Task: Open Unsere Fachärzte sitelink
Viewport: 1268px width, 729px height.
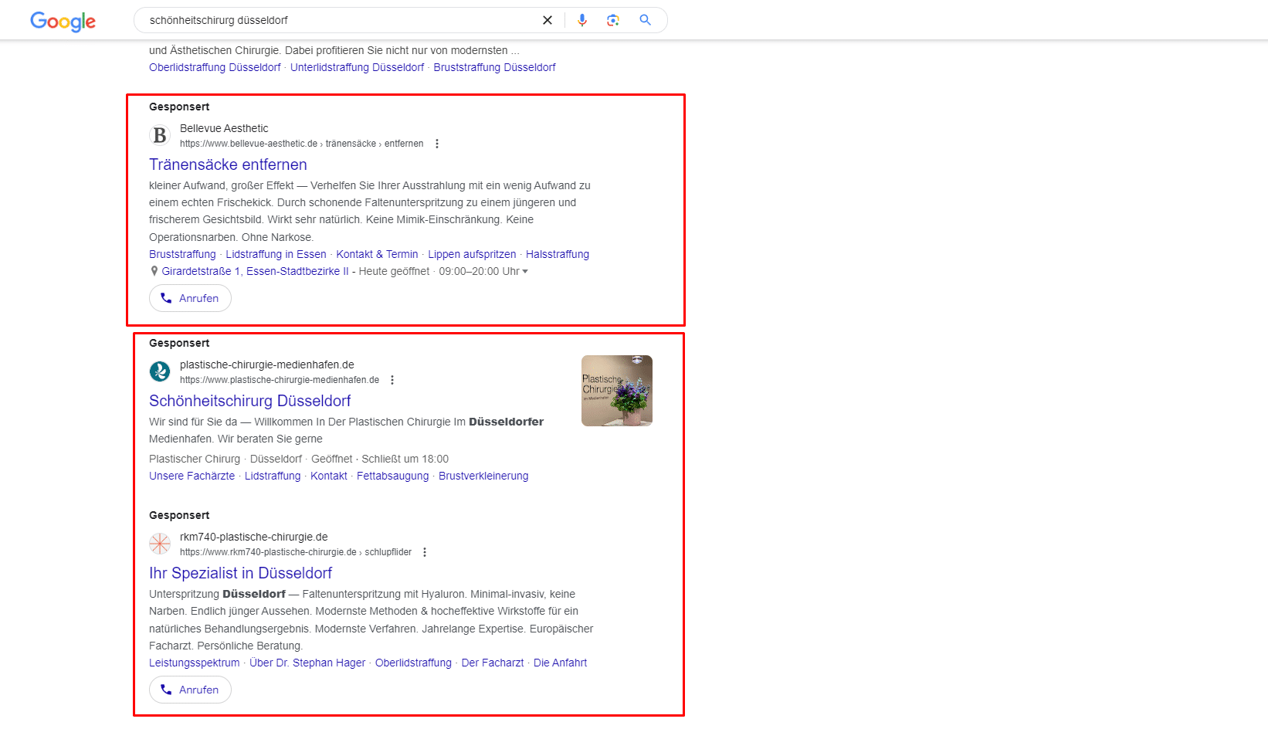Action: pos(192,476)
